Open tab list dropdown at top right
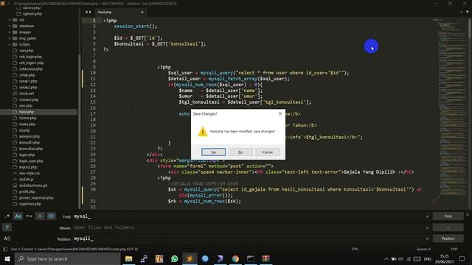This screenshot has height=265, width=472. [468, 13]
